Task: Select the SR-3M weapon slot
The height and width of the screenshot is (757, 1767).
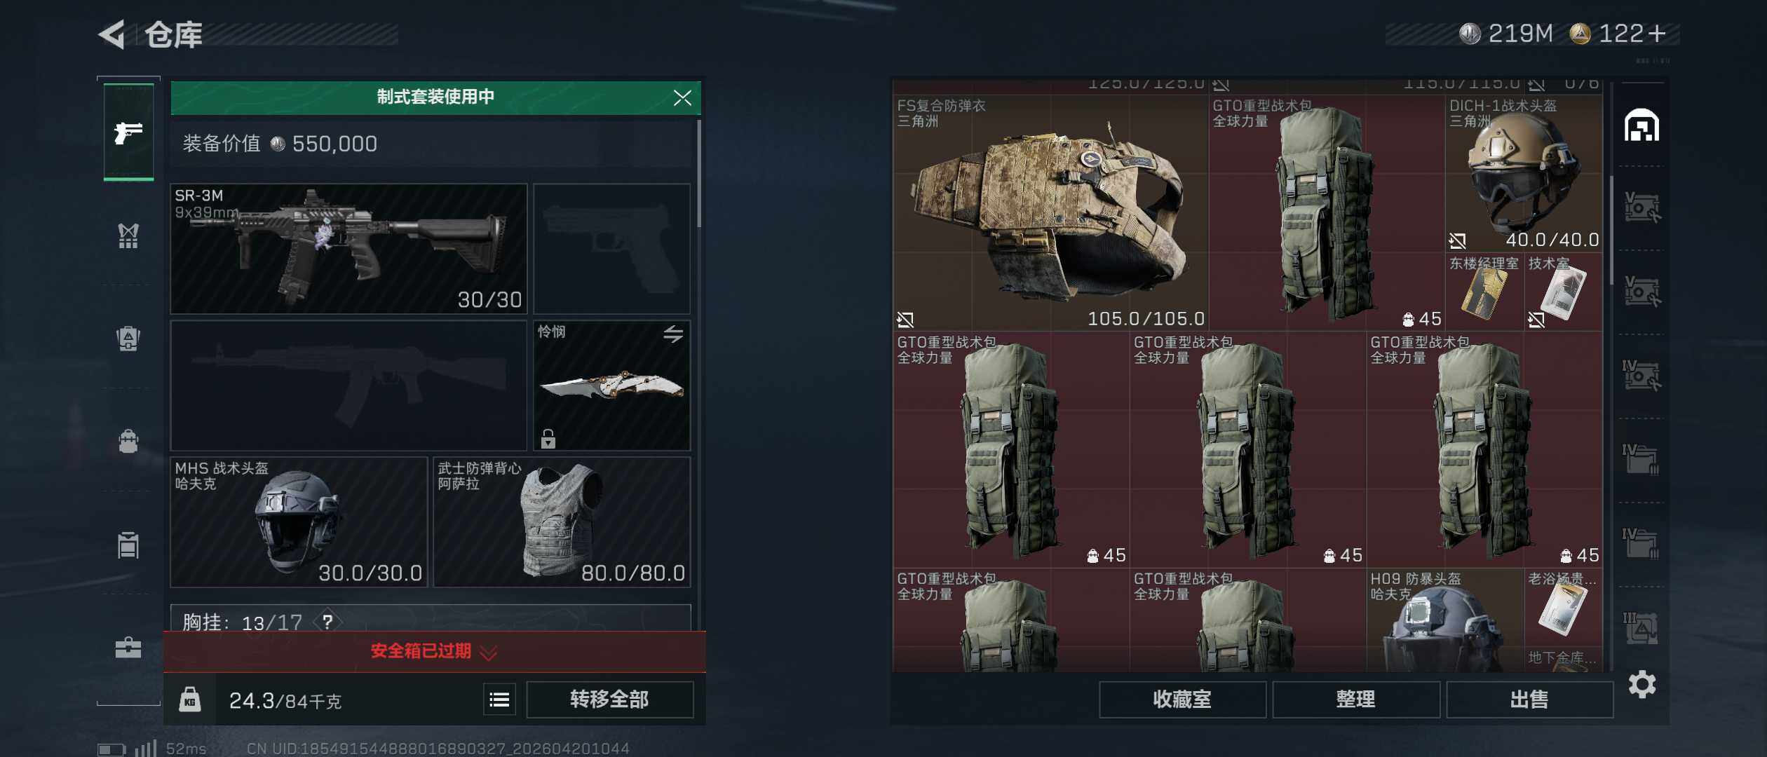Action: pos(348,249)
